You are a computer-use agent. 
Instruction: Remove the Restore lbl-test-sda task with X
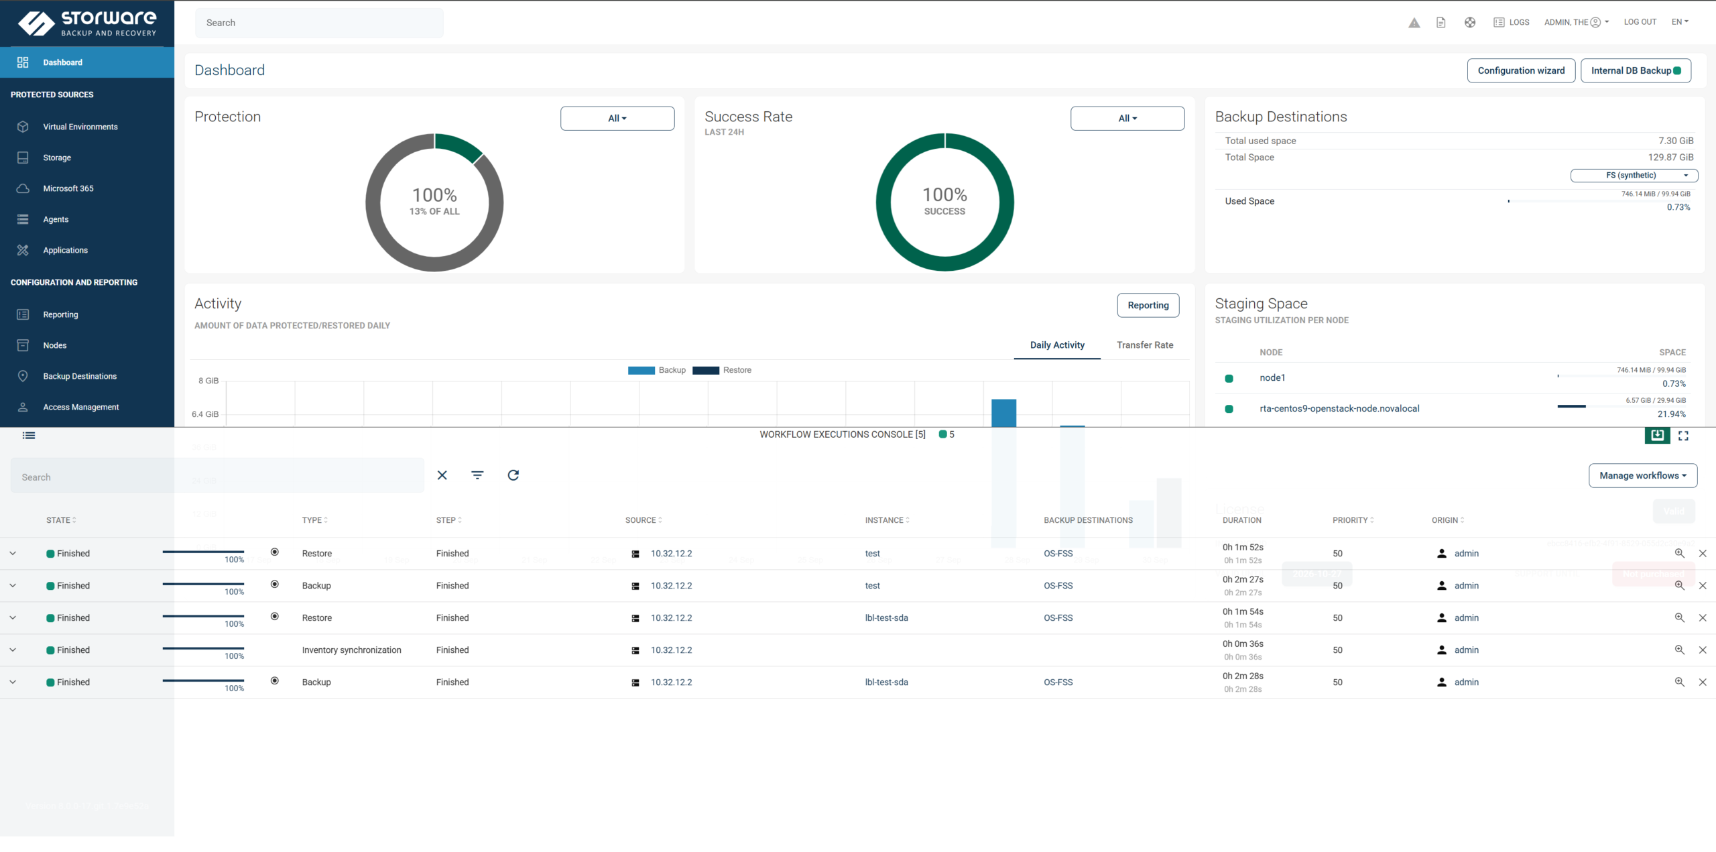tap(1703, 618)
